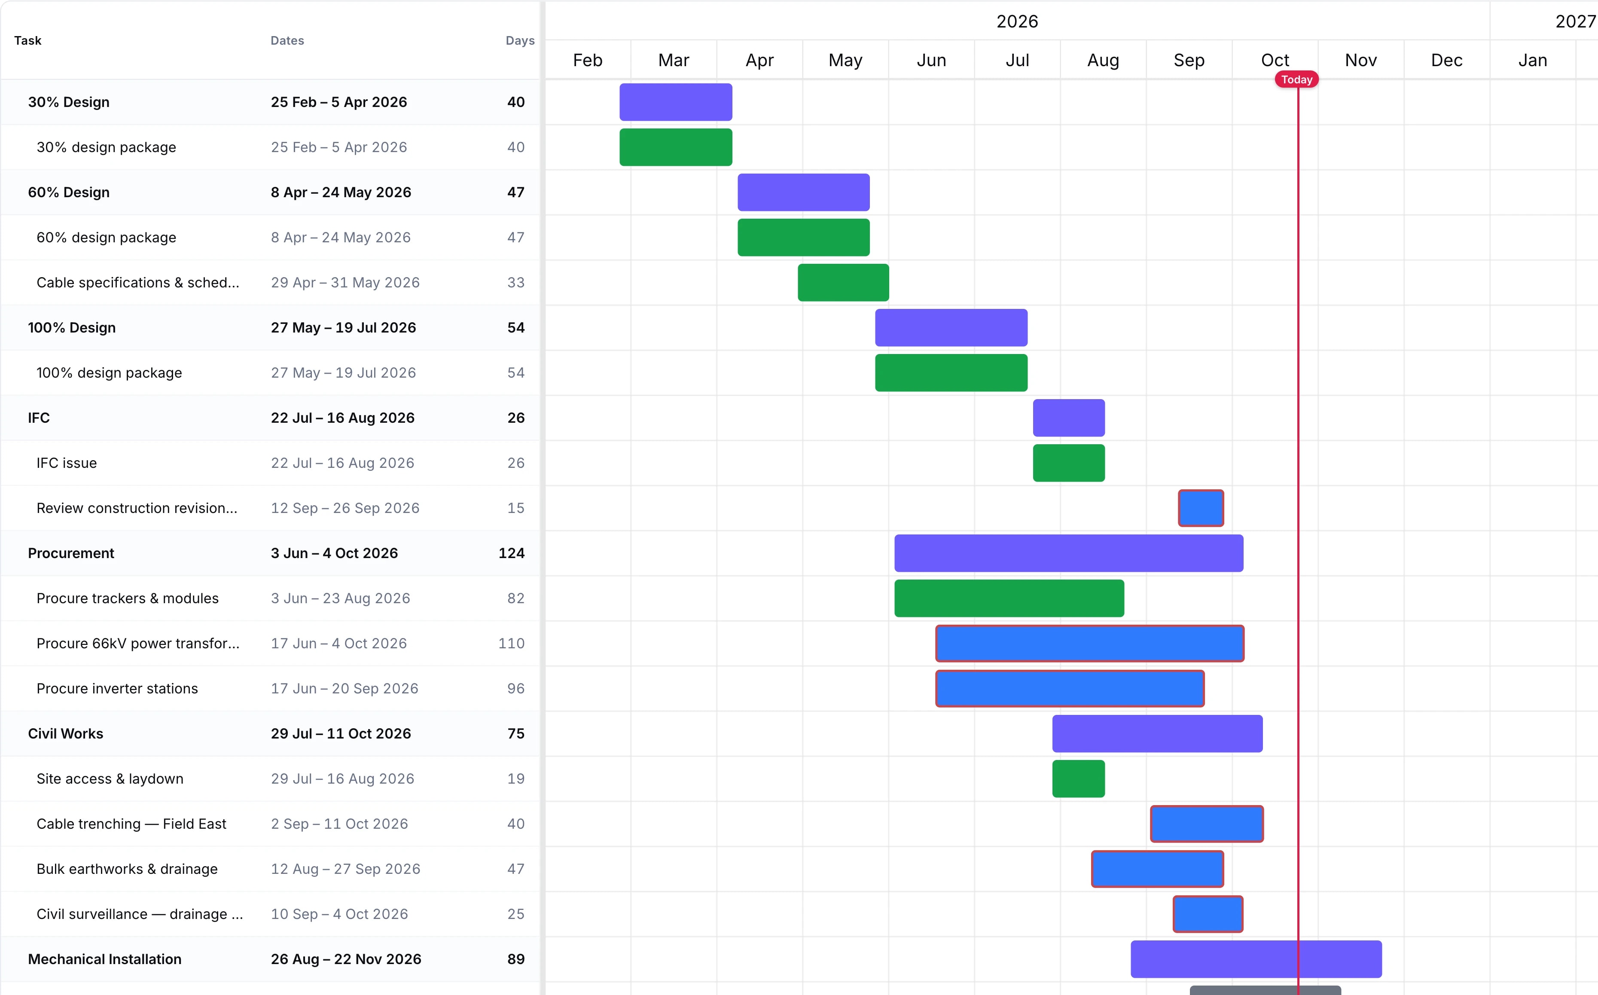The height and width of the screenshot is (995, 1598).
Task: Select the 30% Design group row
Action: click(x=270, y=102)
